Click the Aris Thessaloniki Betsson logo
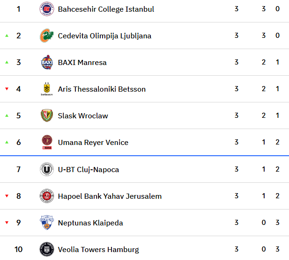This screenshot has width=289, height=260. (47, 89)
